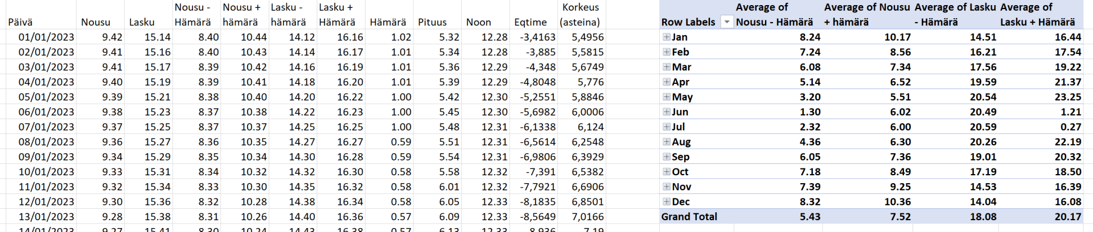Click pivot value 23.25 for May
This screenshot has height=232, width=1093.
pos(1041,97)
